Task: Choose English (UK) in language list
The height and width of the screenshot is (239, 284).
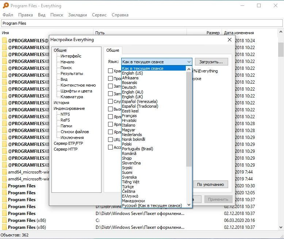Action: 154,97
